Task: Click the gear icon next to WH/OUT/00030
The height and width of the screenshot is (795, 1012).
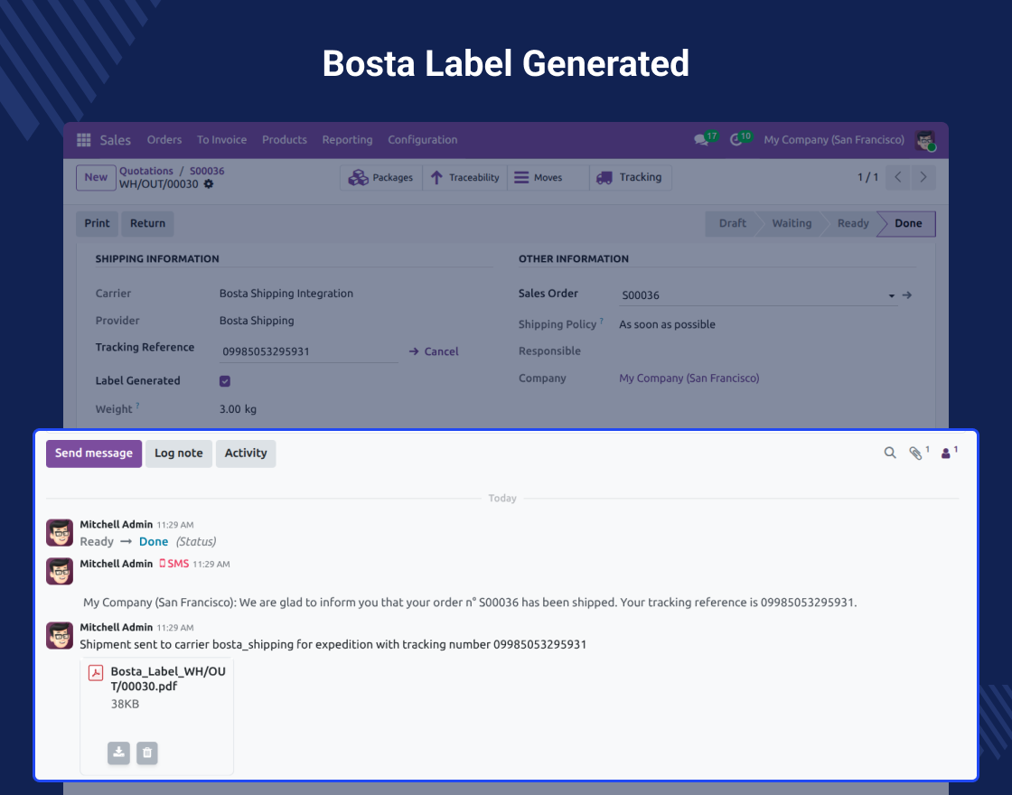Action: tap(209, 184)
